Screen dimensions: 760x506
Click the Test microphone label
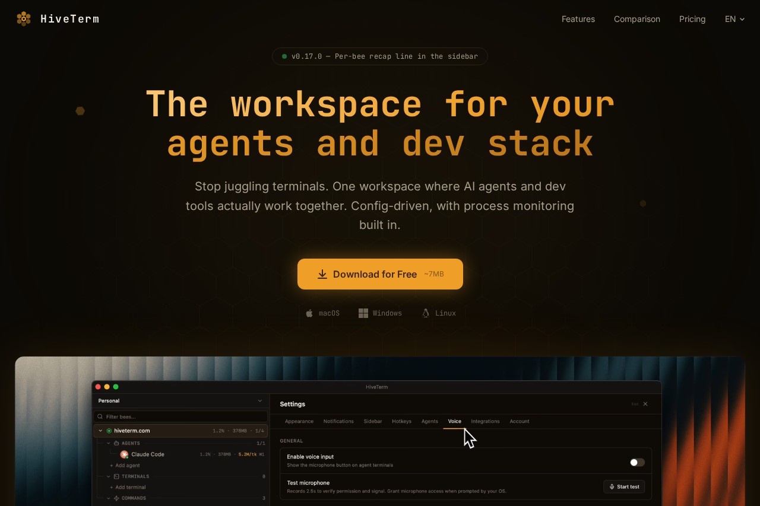308,483
